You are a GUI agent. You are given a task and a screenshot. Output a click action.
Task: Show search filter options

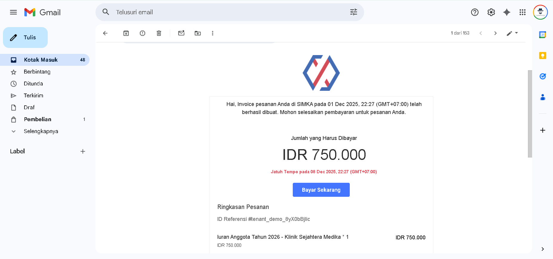(353, 12)
